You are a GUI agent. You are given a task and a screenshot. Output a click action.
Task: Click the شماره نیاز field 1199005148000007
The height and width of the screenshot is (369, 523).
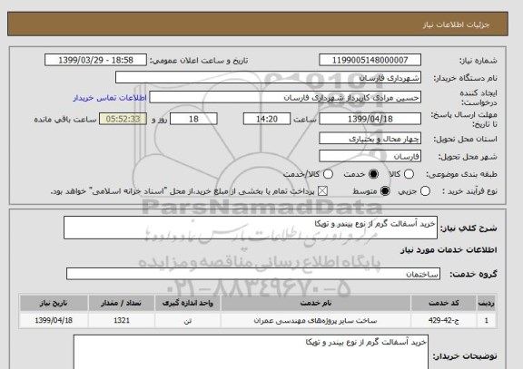[x=370, y=60]
